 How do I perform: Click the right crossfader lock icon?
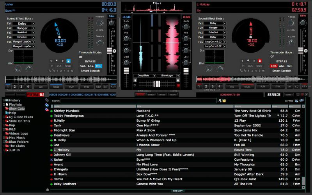pos(178,80)
